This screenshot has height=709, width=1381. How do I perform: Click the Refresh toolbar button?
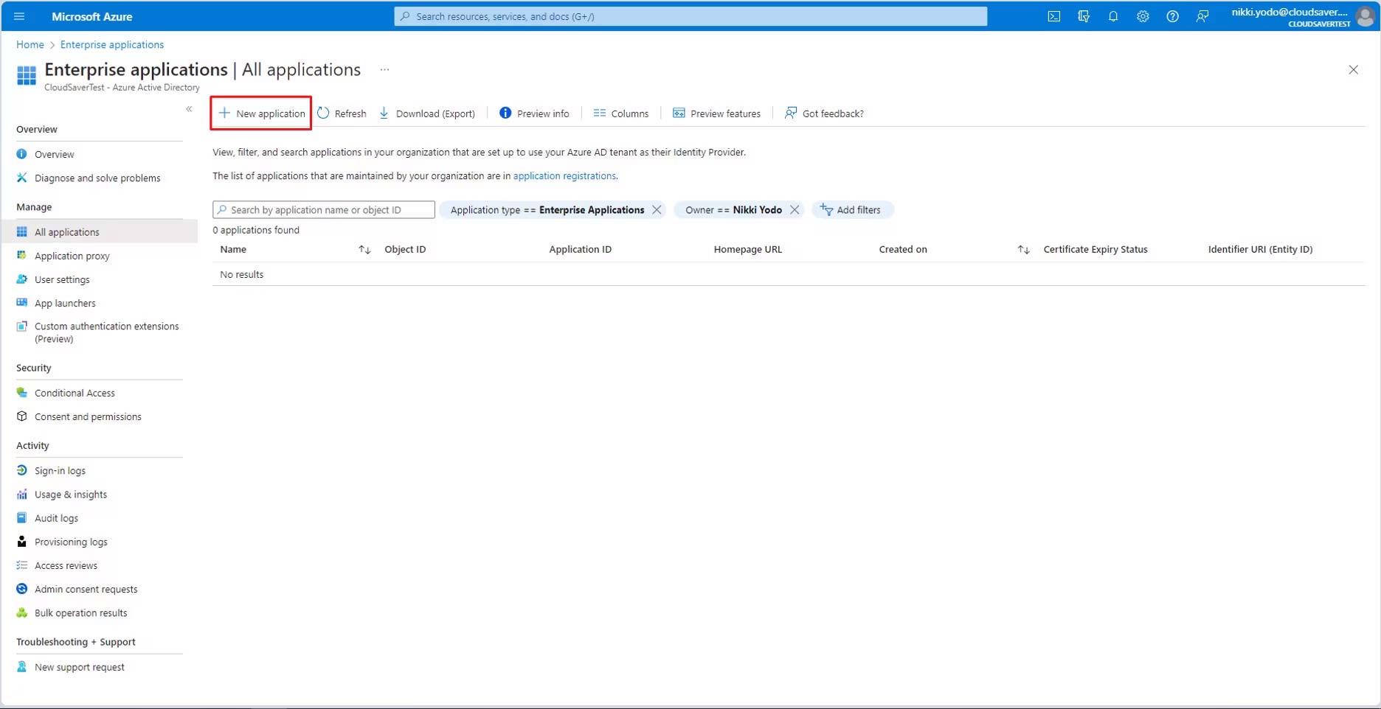click(342, 113)
